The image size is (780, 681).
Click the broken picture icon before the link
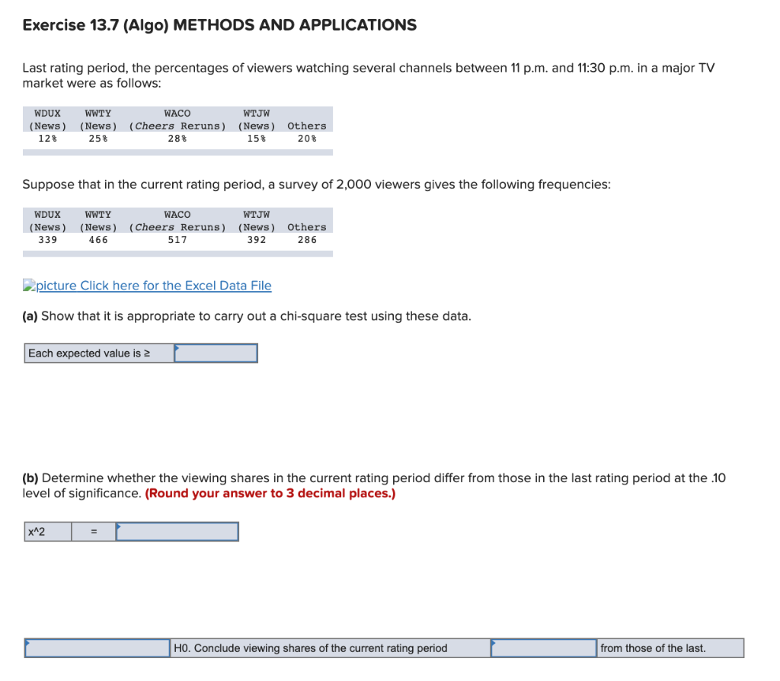(30, 286)
